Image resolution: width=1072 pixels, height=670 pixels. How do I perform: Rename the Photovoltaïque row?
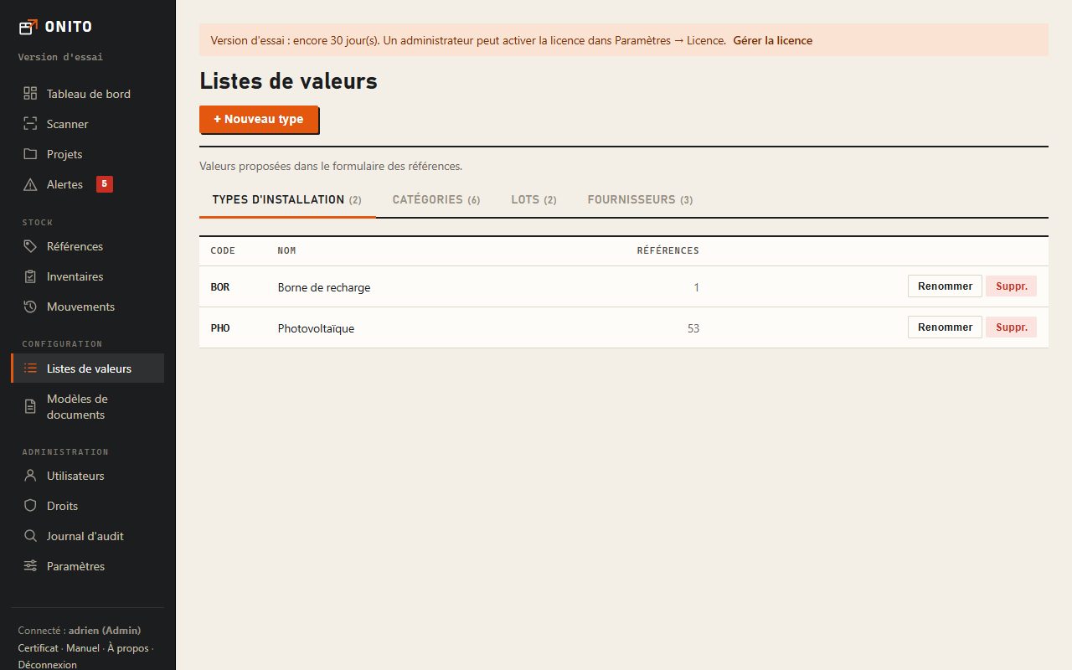pos(945,327)
